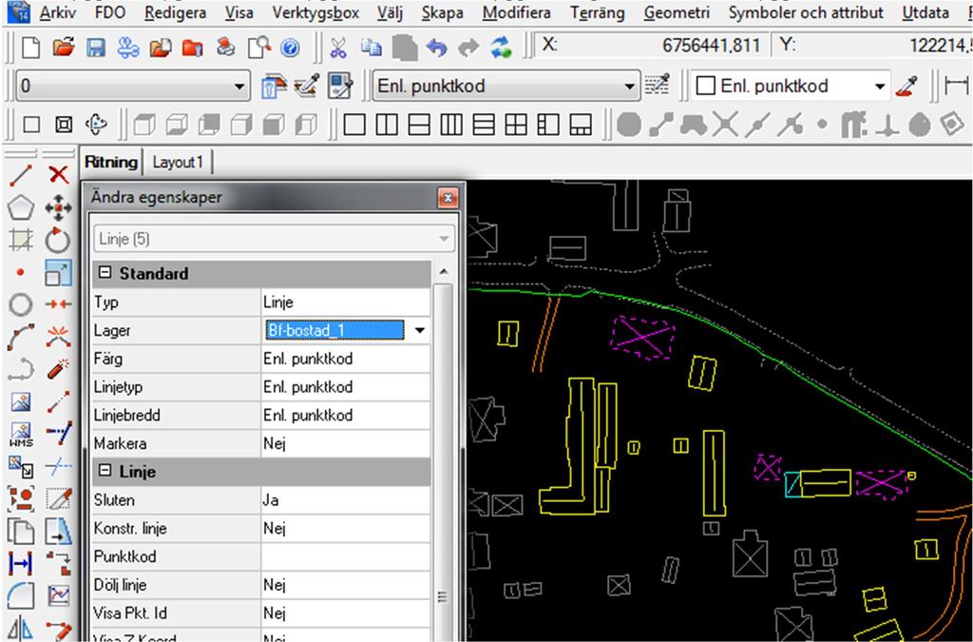Undo the last action
This screenshot has width=973, height=642.
[x=436, y=48]
